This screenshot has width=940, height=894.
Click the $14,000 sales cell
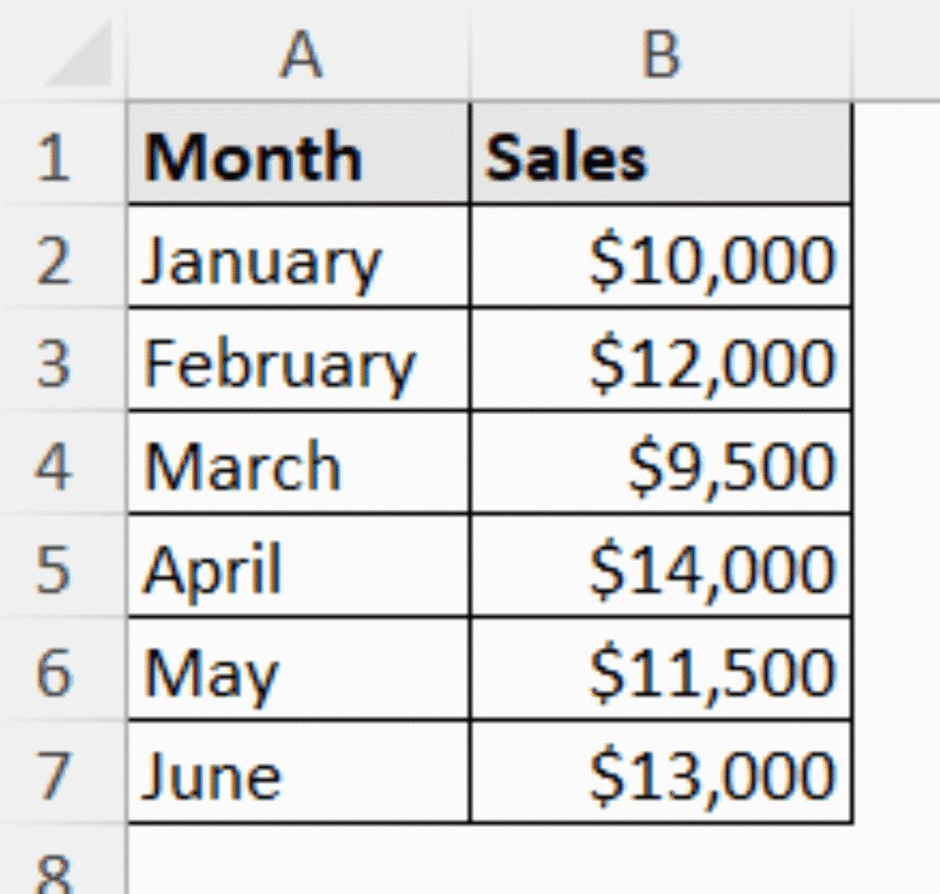[660, 568]
